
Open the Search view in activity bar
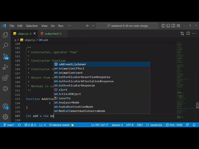click(x=5, y=45)
